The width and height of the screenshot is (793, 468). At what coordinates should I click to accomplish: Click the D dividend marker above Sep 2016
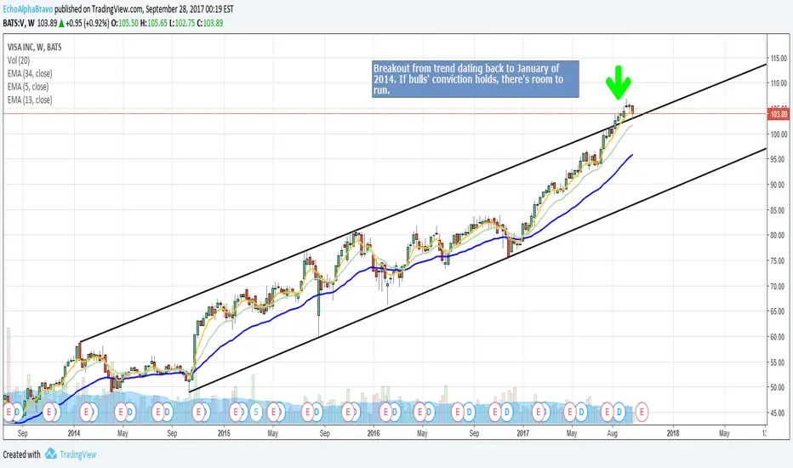pyautogui.click(x=469, y=413)
